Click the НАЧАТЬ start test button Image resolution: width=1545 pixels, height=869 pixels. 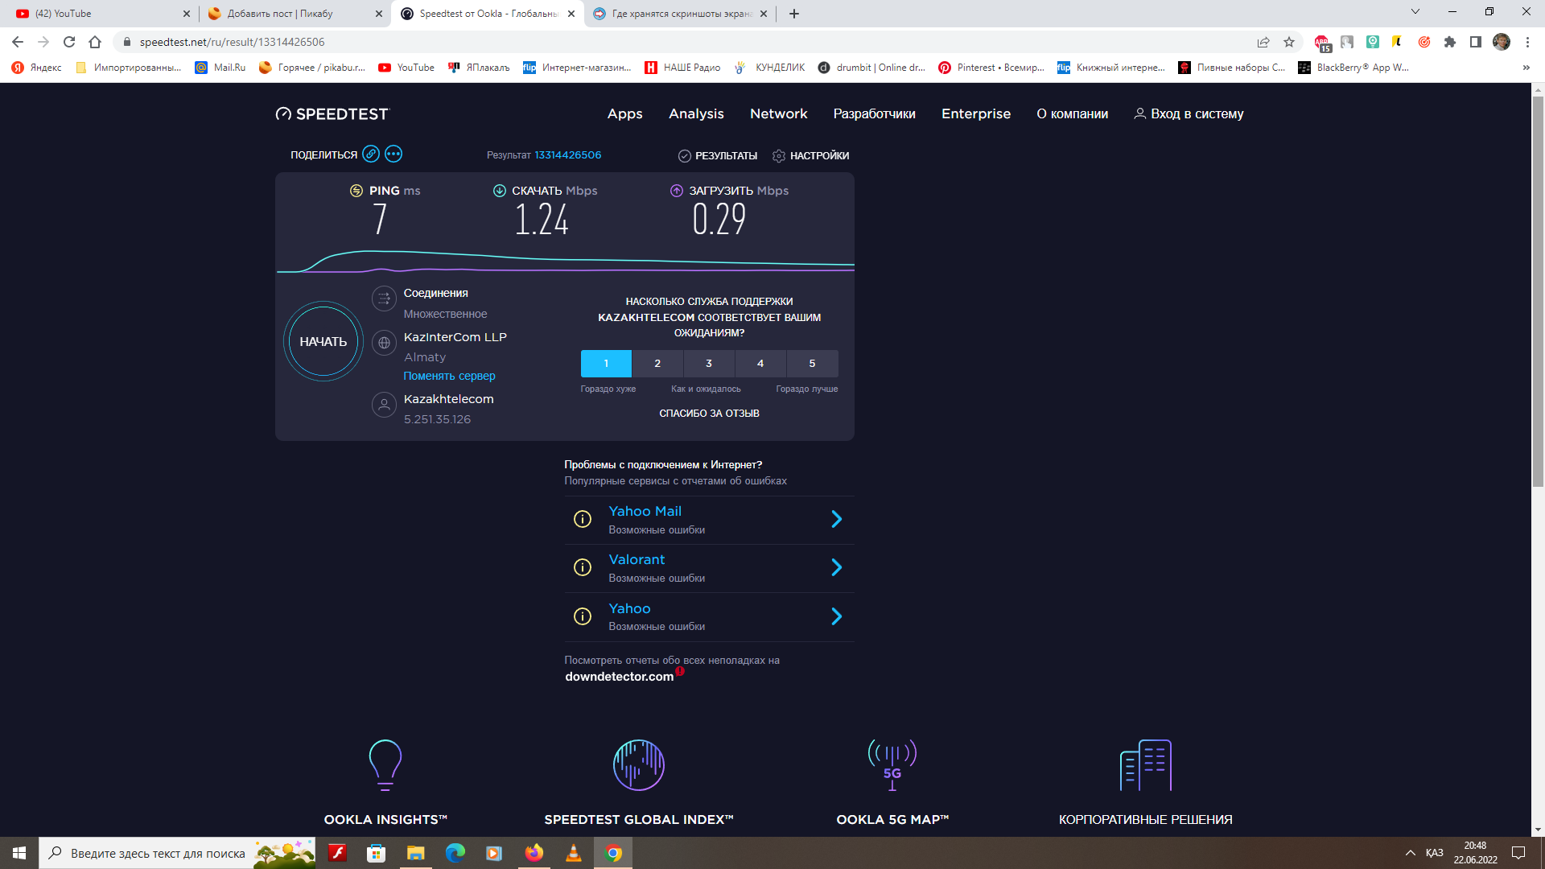click(x=323, y=341)
